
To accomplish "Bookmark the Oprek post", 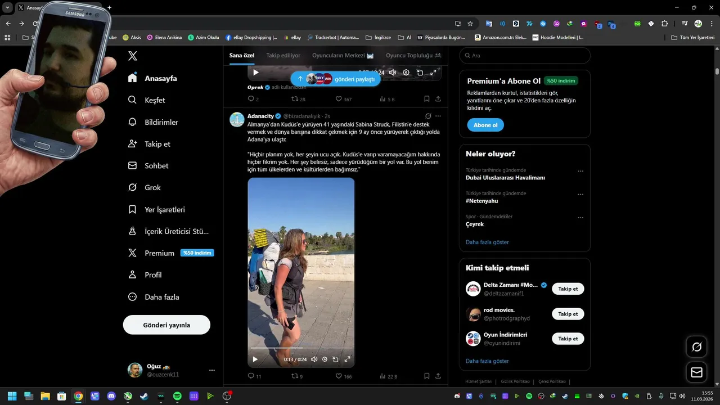I will [x=426, y=99].
